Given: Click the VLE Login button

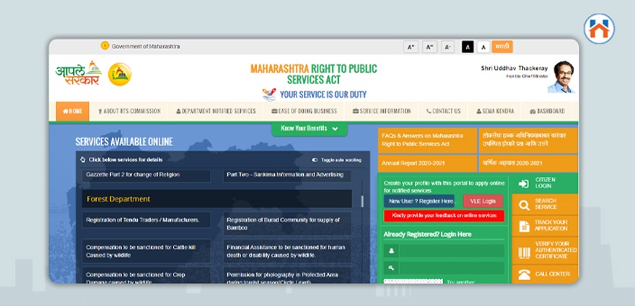Looking at the screenshot, I should (483, 201).
